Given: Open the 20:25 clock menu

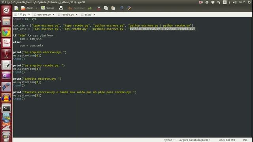Looking at the screenshot, I should (242, 2).
